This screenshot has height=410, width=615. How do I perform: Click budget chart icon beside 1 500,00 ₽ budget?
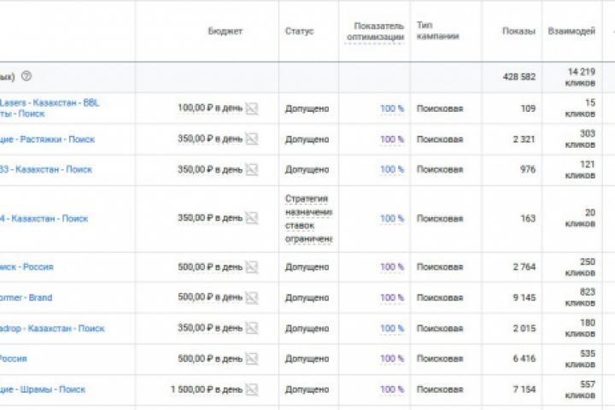[251, 389]
